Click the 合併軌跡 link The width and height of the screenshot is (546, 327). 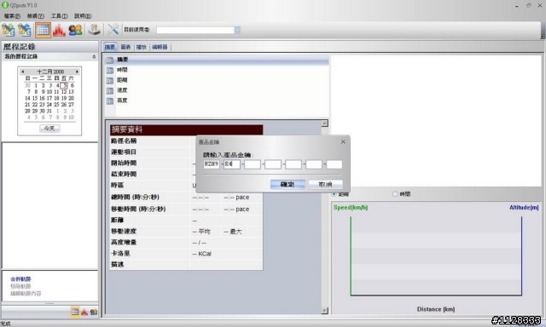coord(20,279)
